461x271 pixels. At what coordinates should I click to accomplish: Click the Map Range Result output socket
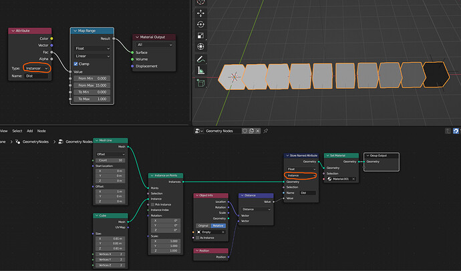tap(114, 39)
